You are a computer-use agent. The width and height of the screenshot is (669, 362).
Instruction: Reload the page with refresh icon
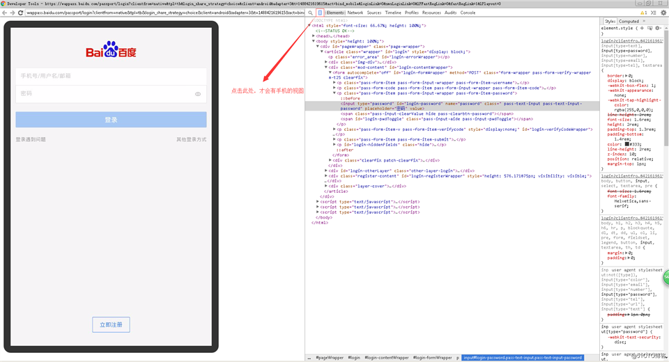[20, 13]
